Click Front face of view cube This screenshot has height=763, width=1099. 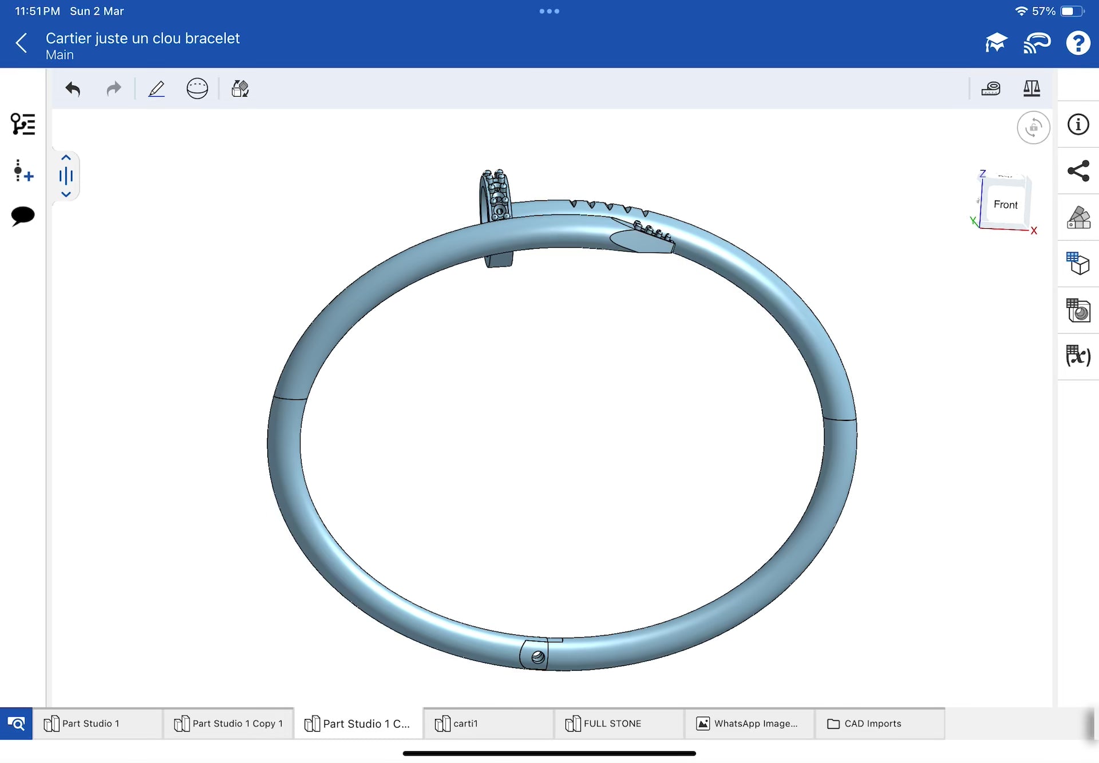[x=1005, y=205]
